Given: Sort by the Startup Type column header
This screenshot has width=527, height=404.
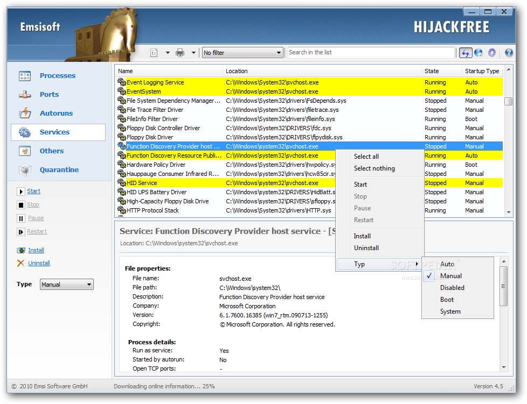Looking at the screenshot, I should [482, 71].
